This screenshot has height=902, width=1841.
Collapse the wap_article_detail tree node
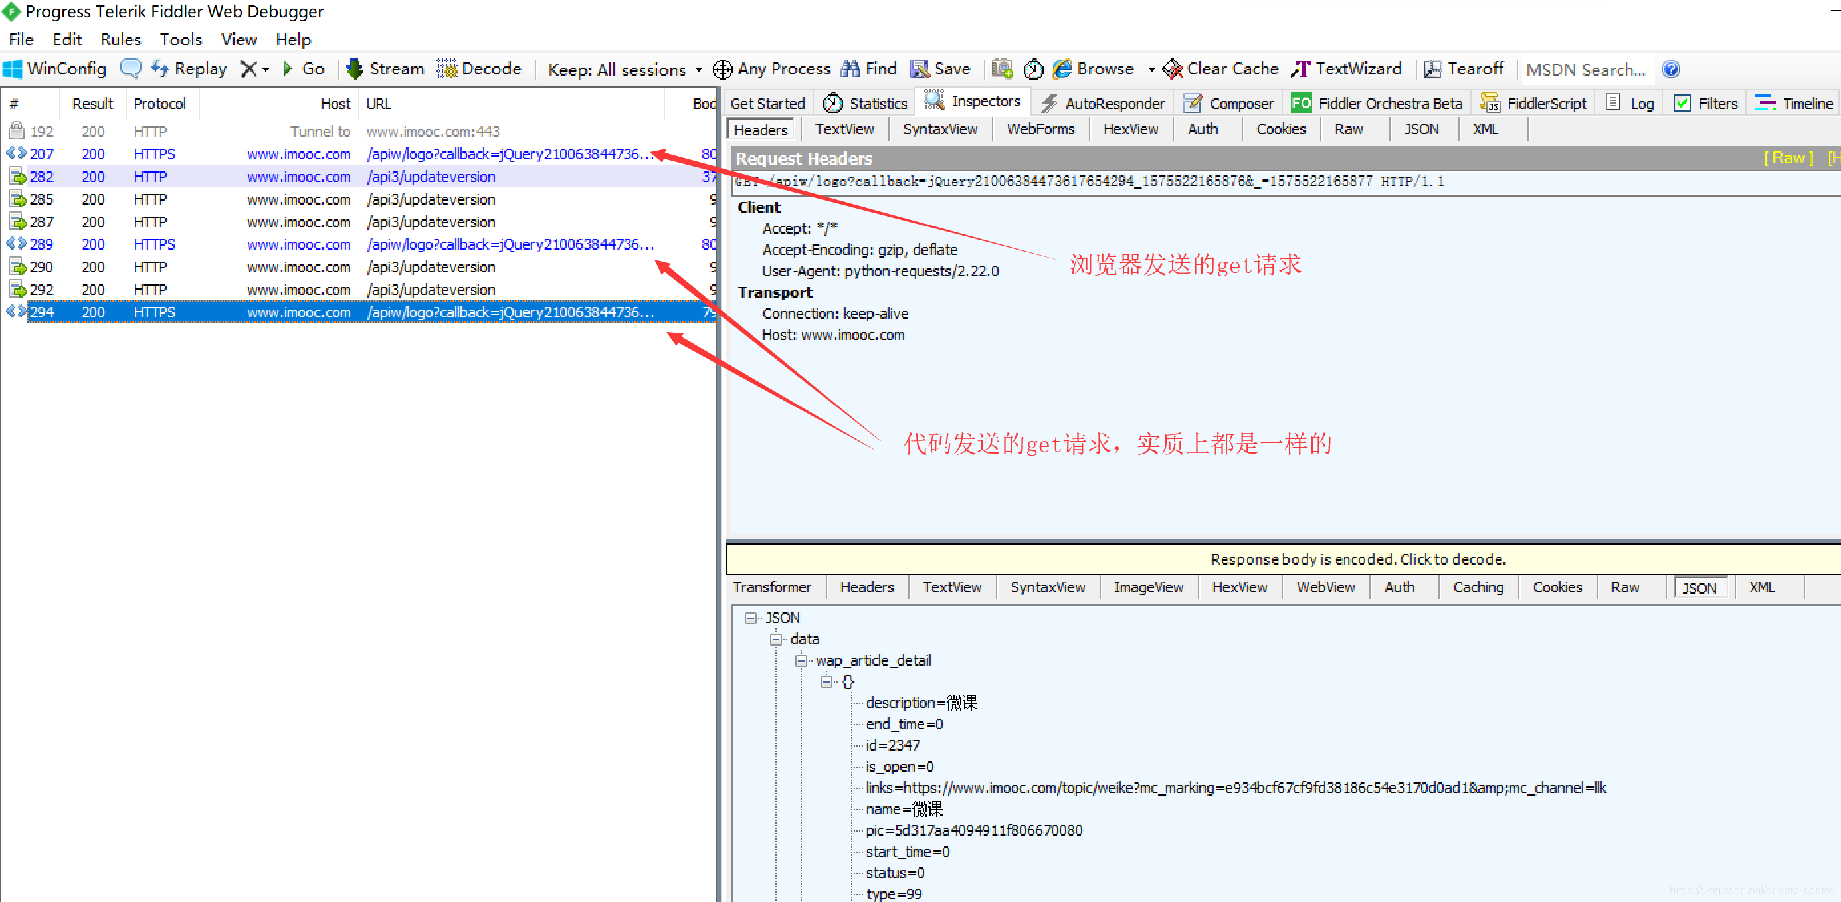coord(801,660)
